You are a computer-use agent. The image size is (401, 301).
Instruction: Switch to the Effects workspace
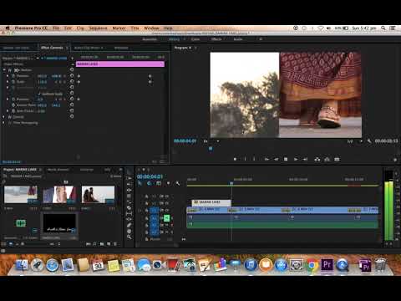click(216, 39)
